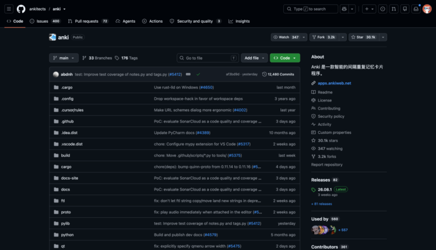Expand the Watch notifications dropdown arrow
The image size is (436, 250).
tap(304, 37)
